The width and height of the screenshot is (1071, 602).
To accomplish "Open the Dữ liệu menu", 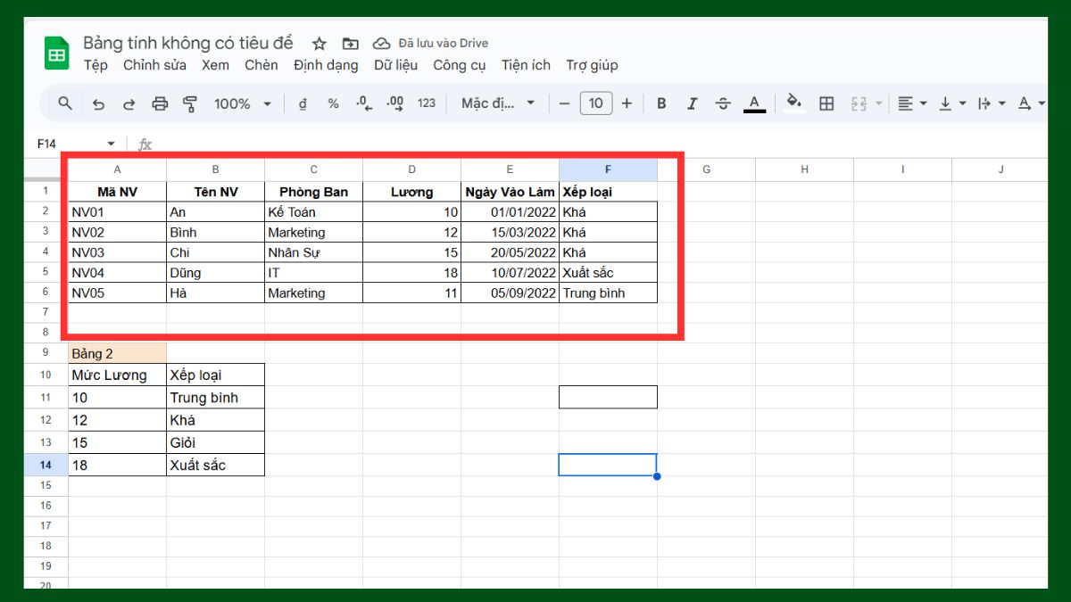I will tap(395, 64).
